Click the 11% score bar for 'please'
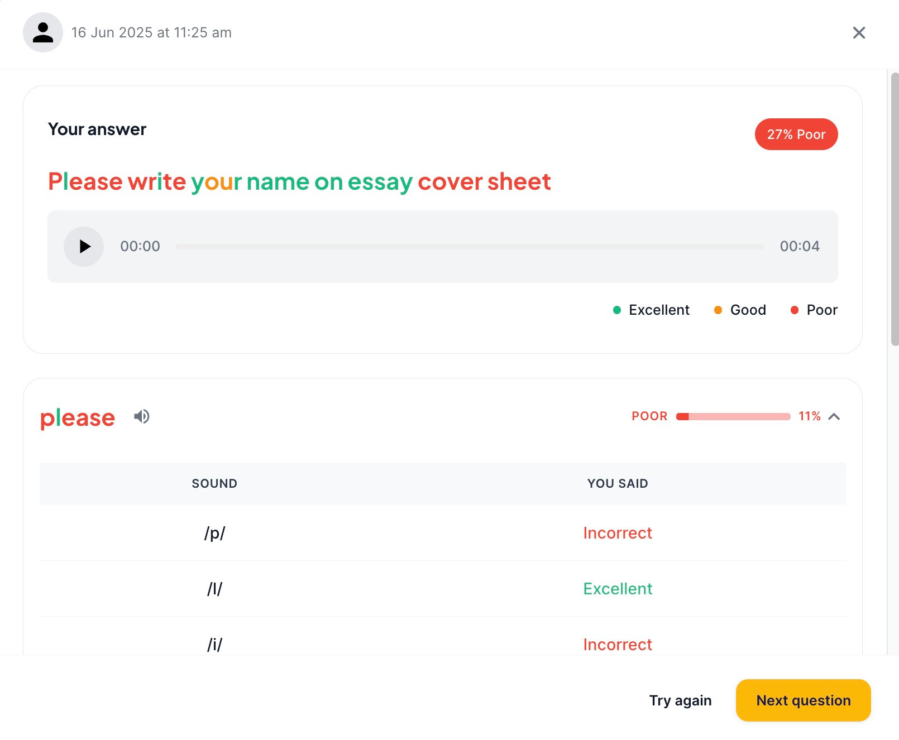Viewport: 899px width, 740px height. 733,416
